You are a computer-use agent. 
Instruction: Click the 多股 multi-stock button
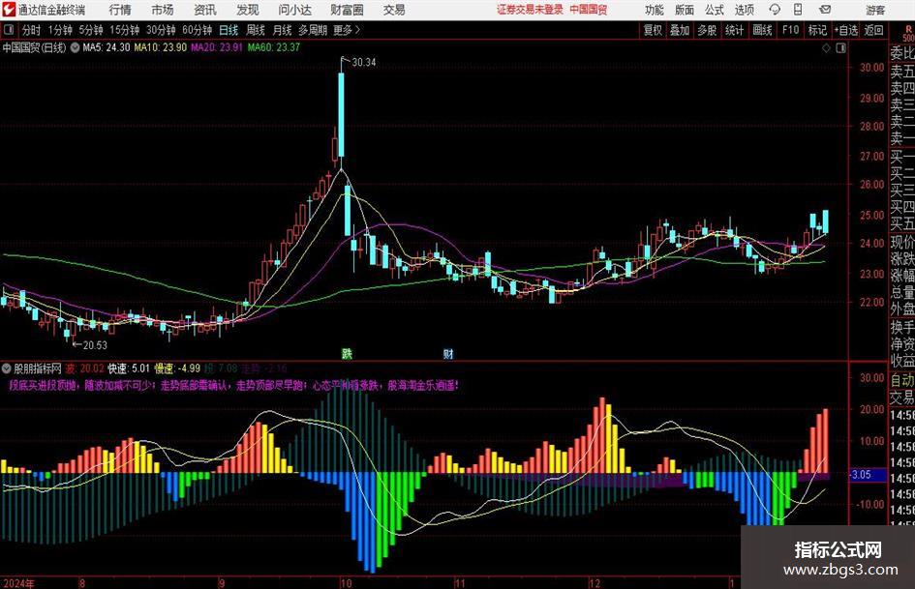(x=707, y=30)
